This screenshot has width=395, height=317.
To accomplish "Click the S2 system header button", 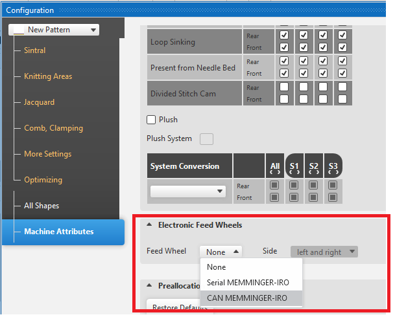I will [x=314, y=167].
